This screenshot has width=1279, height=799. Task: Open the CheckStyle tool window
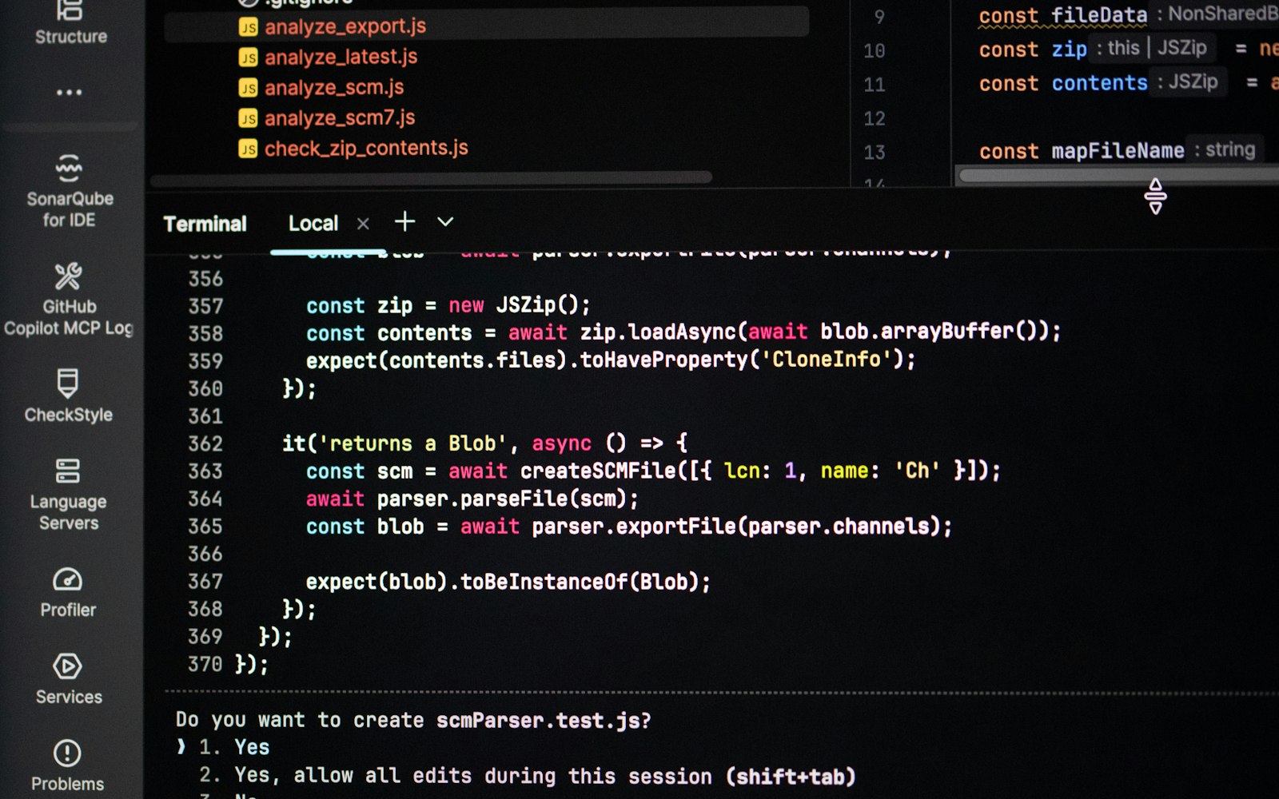click(x=68, y=396)
